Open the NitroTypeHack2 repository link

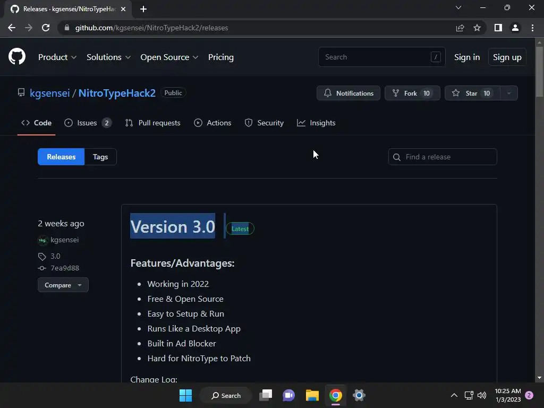click(x=117, y=93)
